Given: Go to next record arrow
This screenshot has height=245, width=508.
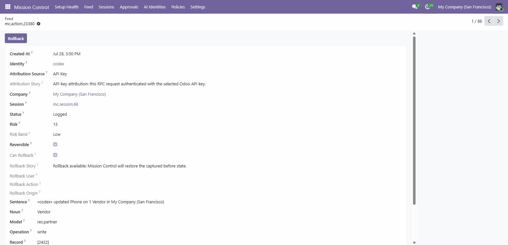Looking at the screenshot, I should 498,21.
